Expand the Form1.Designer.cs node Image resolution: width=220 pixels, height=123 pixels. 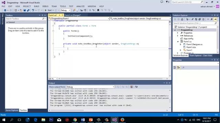(180, 44)
